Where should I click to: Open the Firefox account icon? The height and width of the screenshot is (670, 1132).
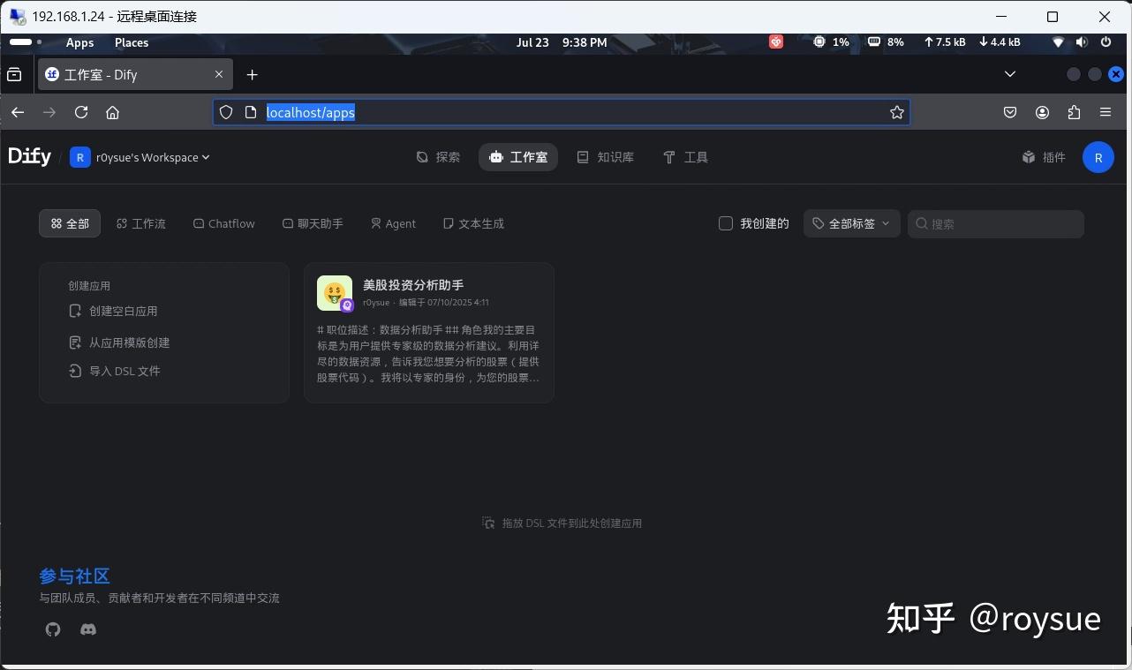click(x=1042, y=112)
